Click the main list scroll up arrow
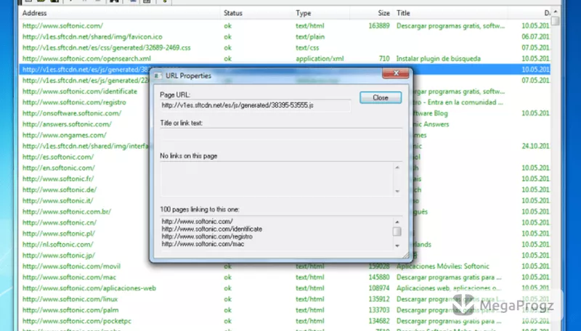Screen dimensions: 581x331 (555, 12)
